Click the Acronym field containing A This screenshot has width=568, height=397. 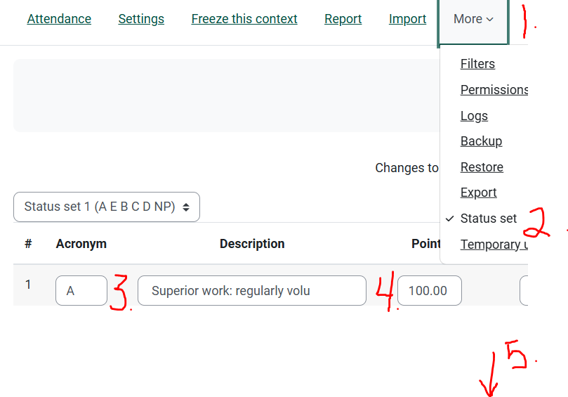click(81, 291)
